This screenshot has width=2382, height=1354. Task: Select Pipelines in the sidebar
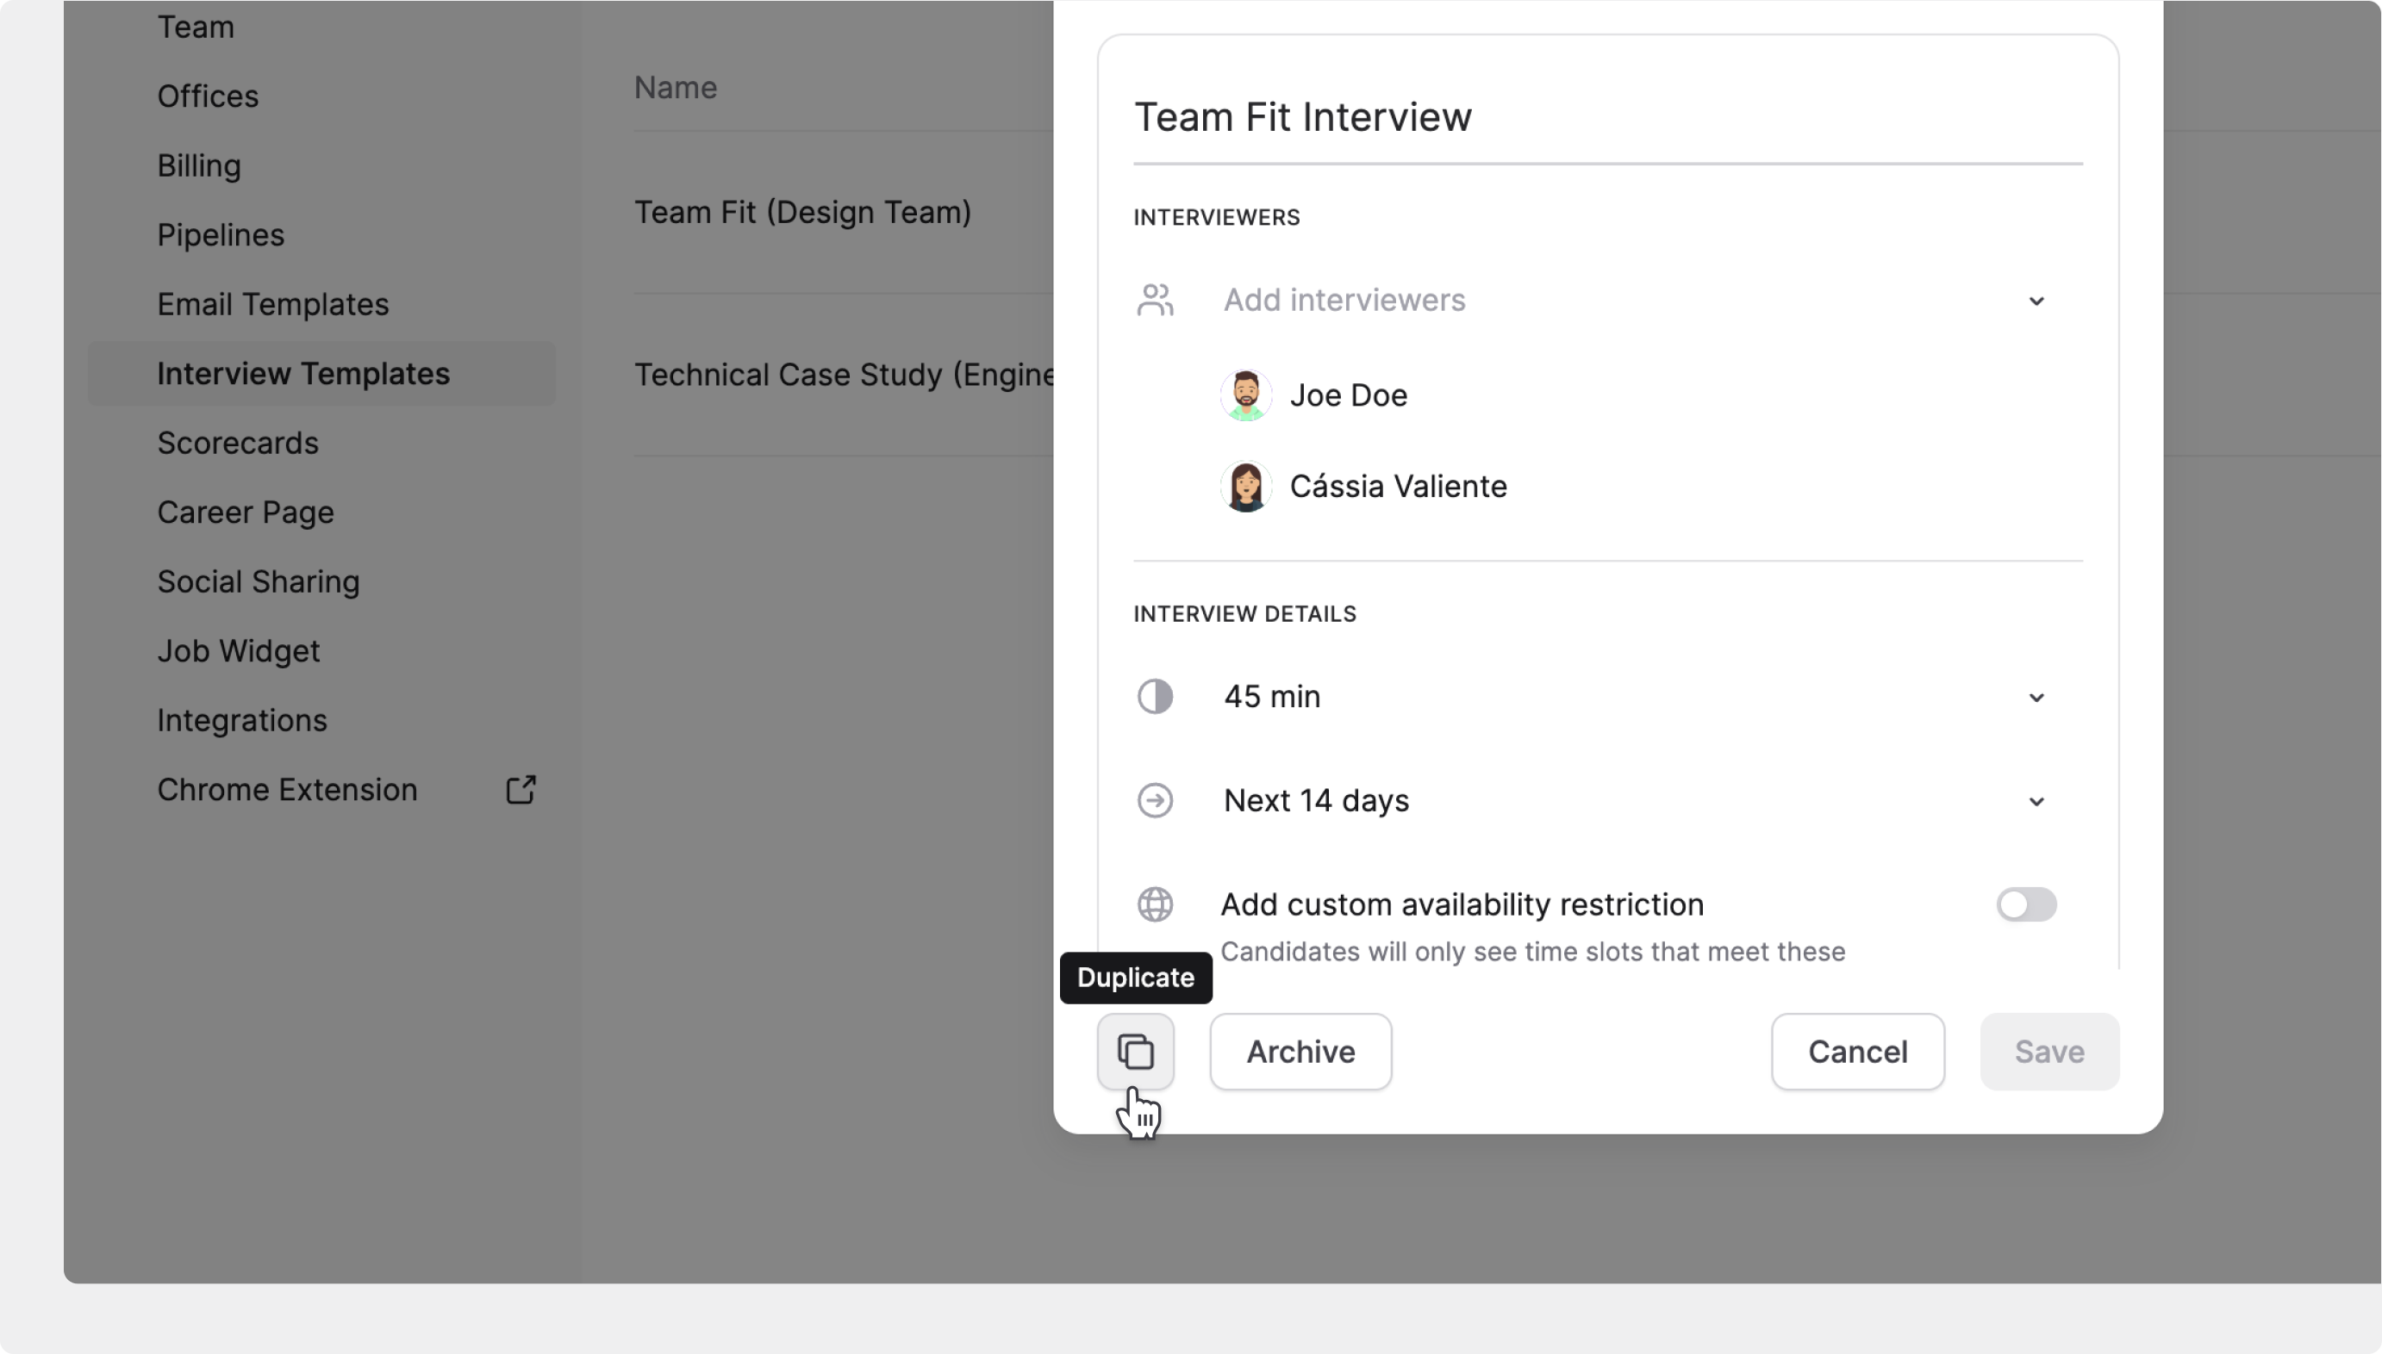[221, 235]
